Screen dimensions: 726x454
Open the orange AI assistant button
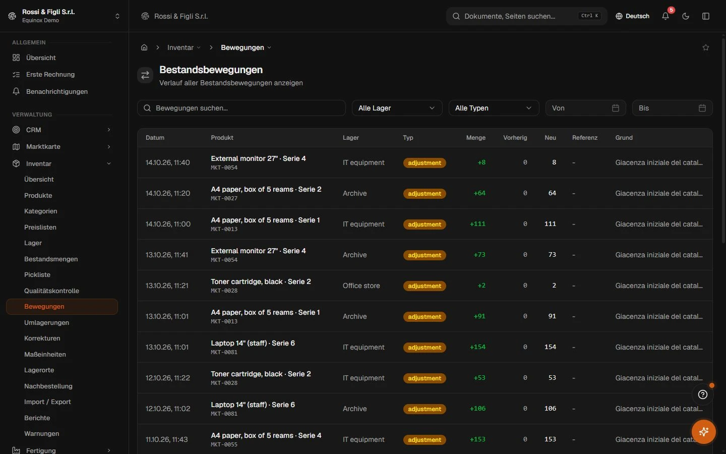click(x=704, y=431)
